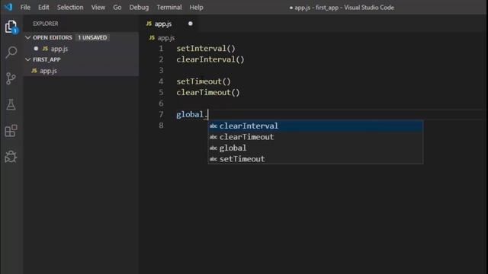Click the 1 UNSAVED badge
Image resolution: width=488 pixels, height=274 pixels.
(92, 37)
